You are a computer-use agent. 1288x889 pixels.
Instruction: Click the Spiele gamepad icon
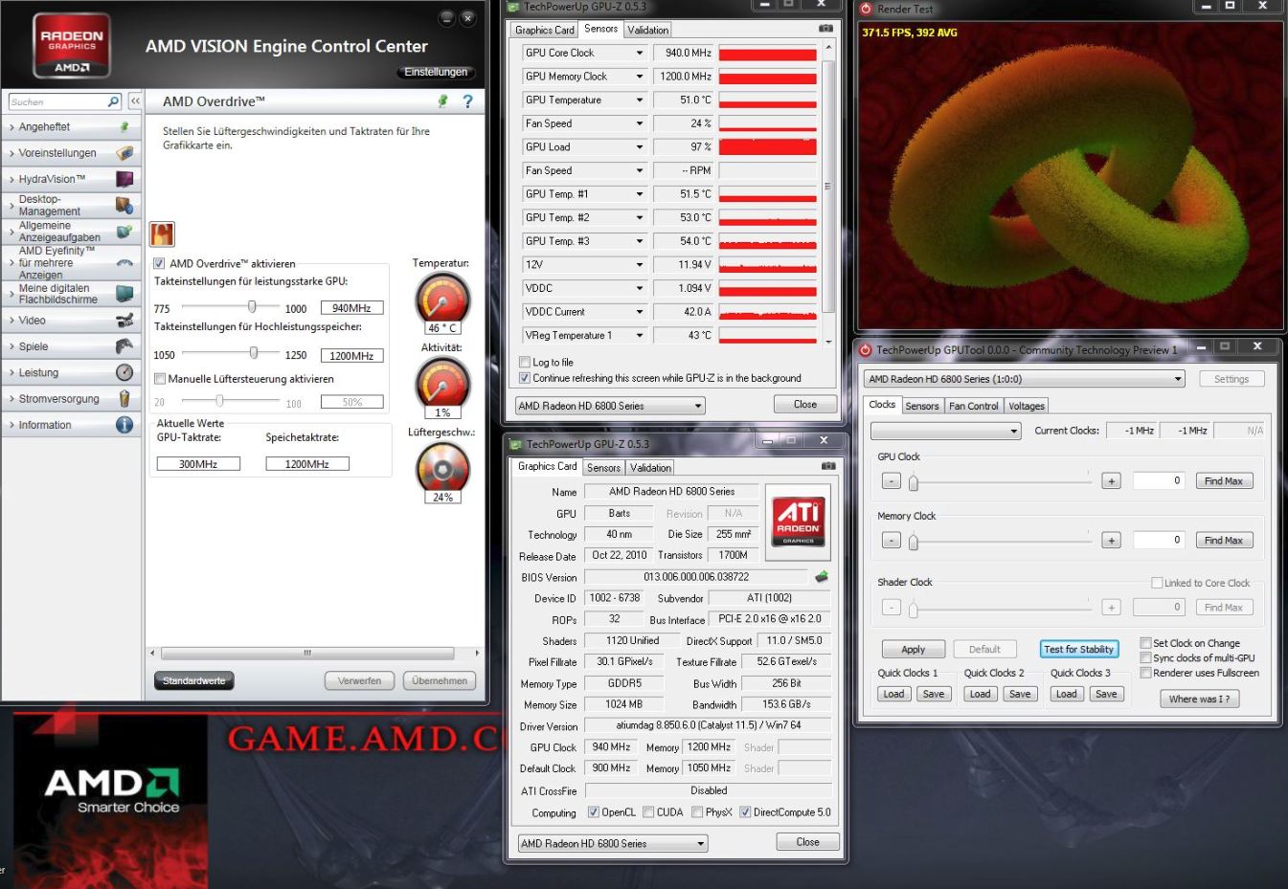point(124,346)
